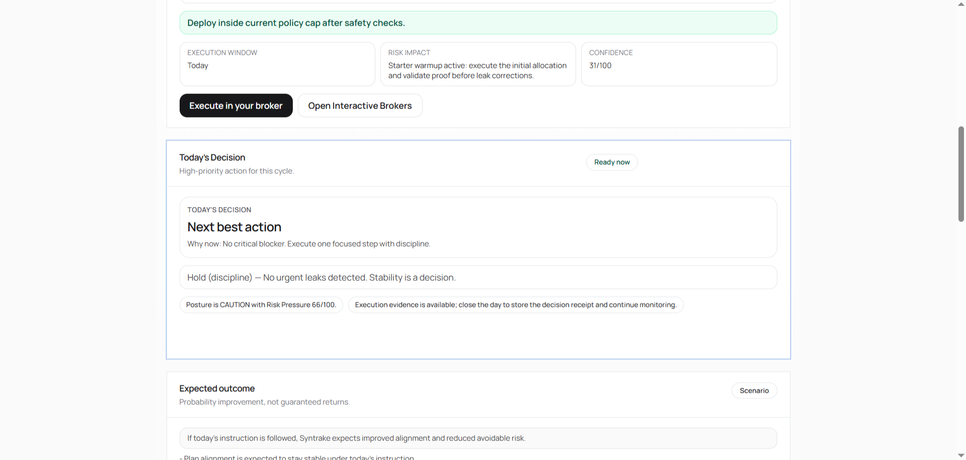Open the Next best action card
Screen dimensions: 966x460
pos(478,227)
